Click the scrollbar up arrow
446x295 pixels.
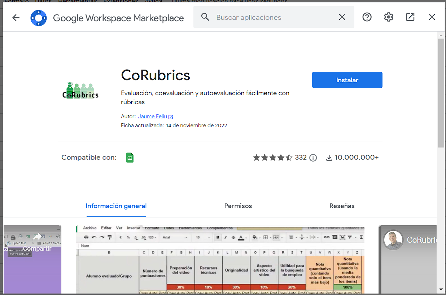coord(441,35)
